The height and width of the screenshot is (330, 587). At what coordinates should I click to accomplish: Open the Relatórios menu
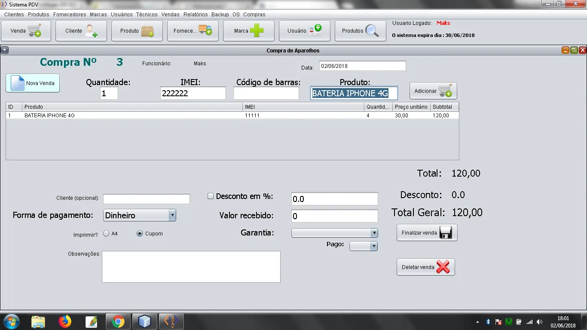click(196, 14)
